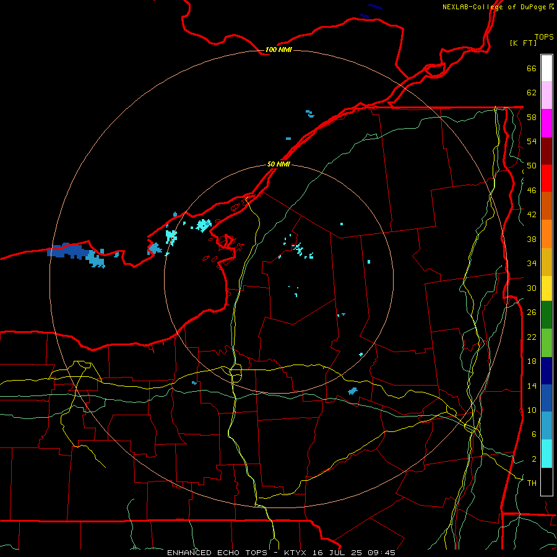Viewport: 557px width, 557px height.
Task: Click the yellow 30 kft legend swatch
Action: pyautogui.click(x=546, y=288)
